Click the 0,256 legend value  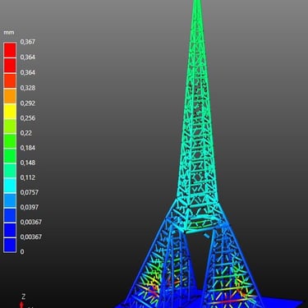tap(28, 118)
